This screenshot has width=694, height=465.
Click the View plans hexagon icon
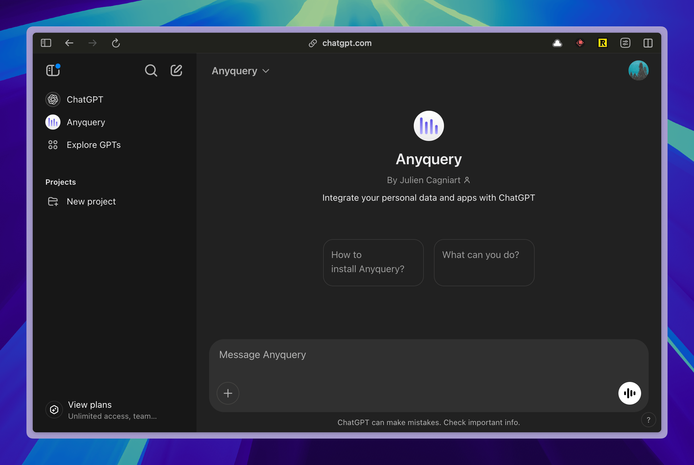[x=54, y=410]
